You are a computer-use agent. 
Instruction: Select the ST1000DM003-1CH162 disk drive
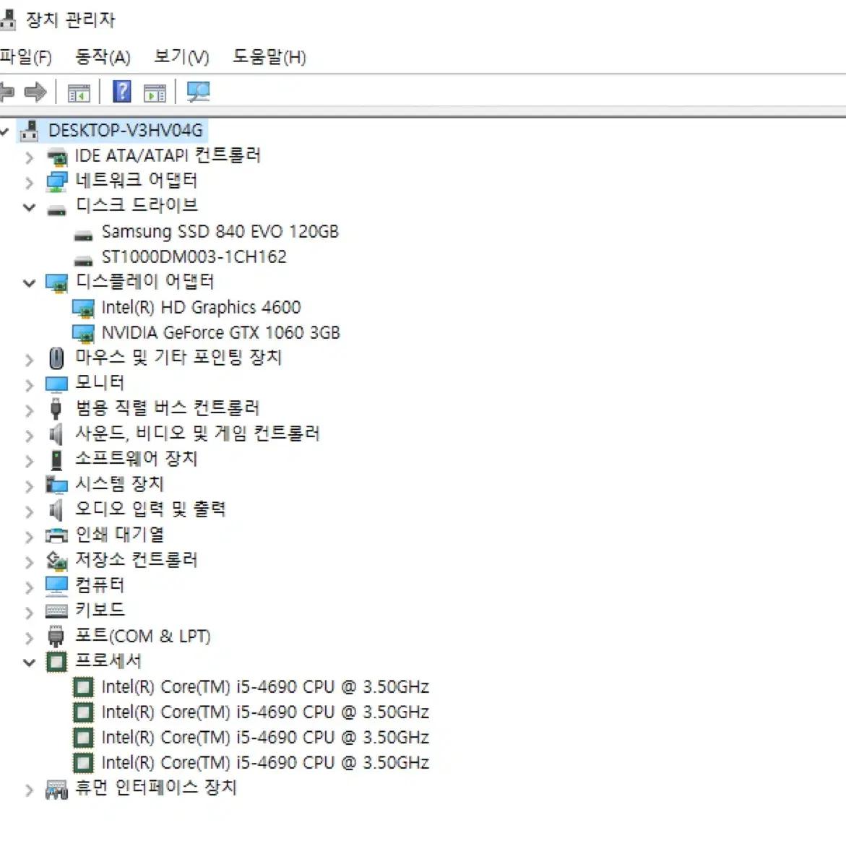point(194,256)
